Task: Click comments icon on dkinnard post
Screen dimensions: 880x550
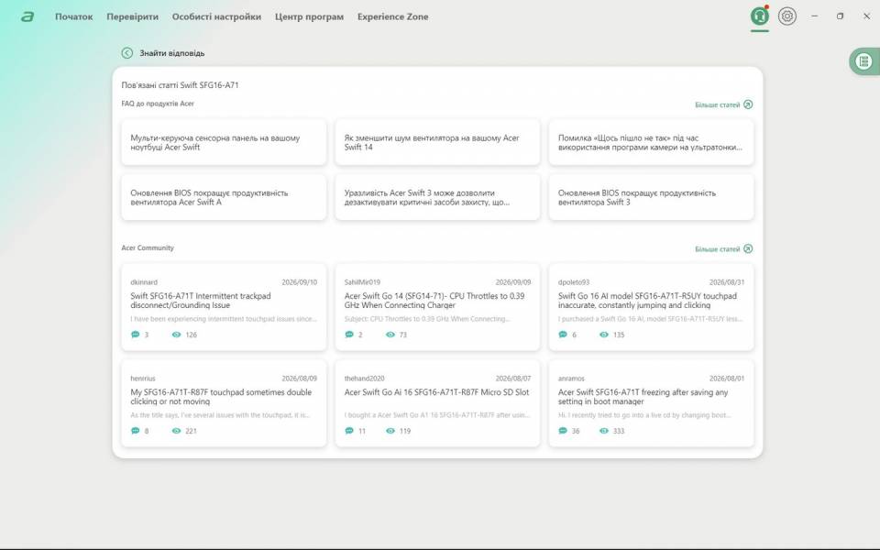Action: click(x=136, y=335)
